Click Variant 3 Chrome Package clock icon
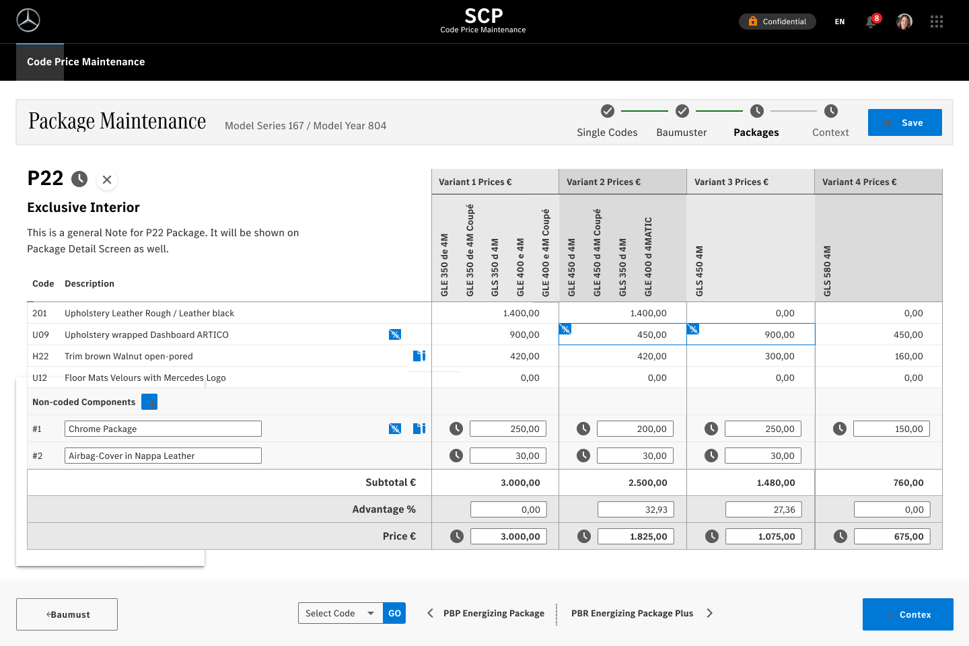 coord(711,429)
